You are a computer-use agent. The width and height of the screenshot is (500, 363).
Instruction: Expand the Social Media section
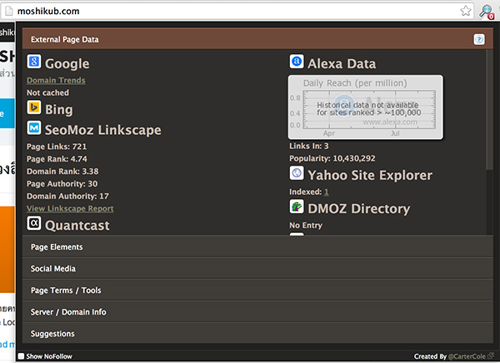pyautogui.click(x=257, y=269)
